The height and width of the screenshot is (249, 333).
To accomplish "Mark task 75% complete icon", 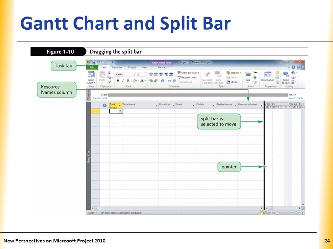I will (166, 74).
